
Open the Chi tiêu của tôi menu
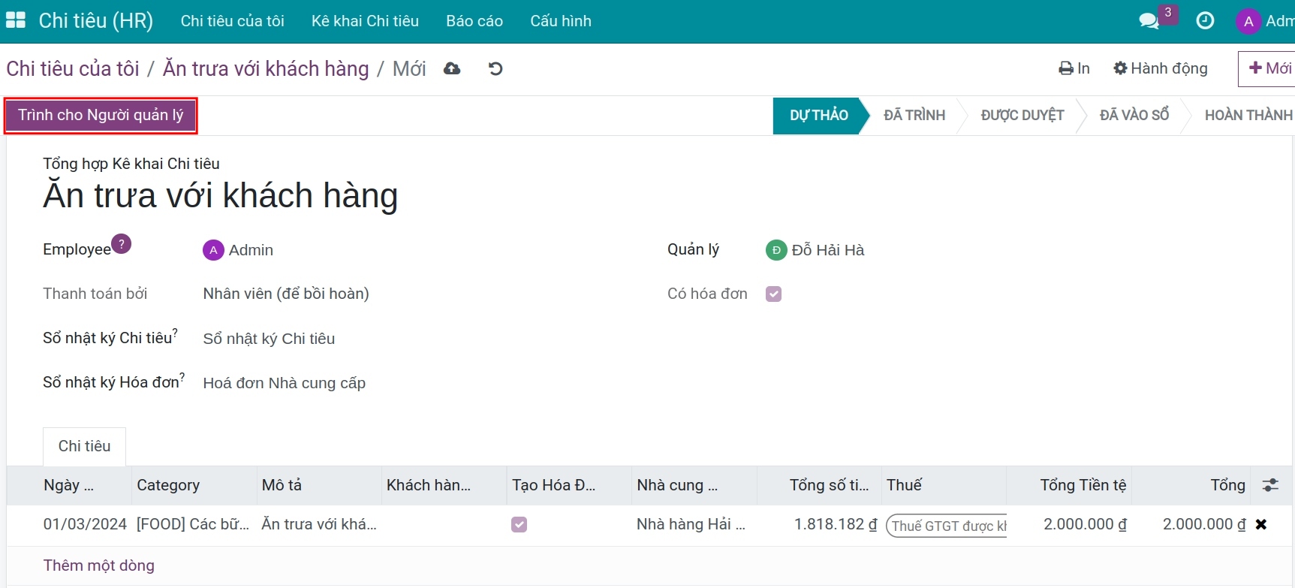[233, 21]
